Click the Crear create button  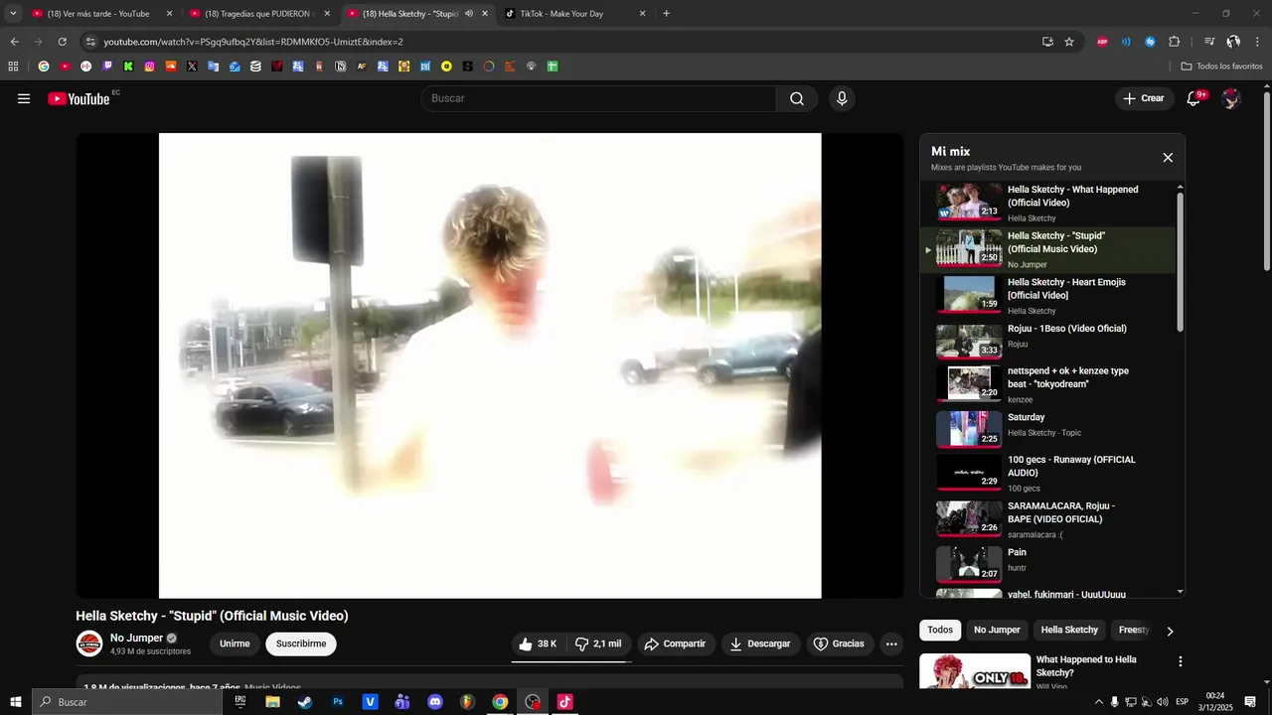(1143, 98)
